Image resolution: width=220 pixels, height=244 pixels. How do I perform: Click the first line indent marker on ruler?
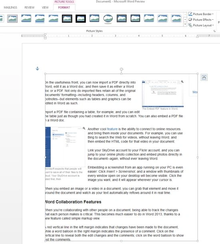[x=45, y=34]
